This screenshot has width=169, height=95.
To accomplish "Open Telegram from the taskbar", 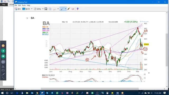I will 52,93.
